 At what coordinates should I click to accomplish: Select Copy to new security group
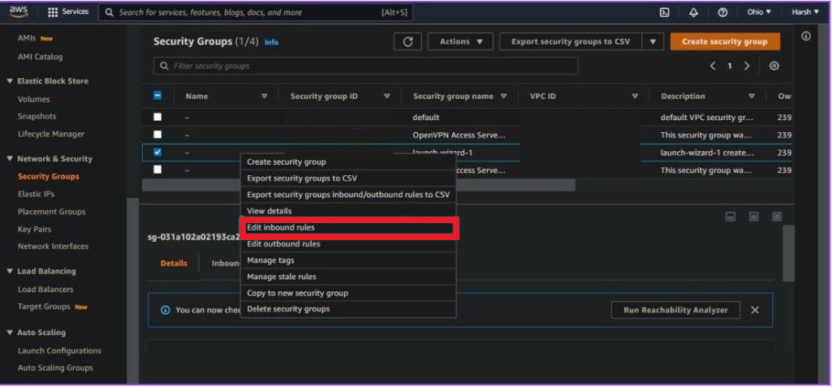348,293
